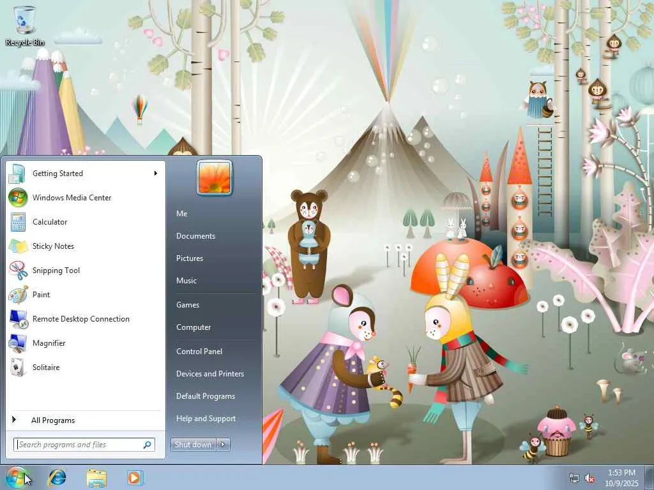654x490 pixels.
Task: Select the Windows Media Center text label
Action: 72,198
